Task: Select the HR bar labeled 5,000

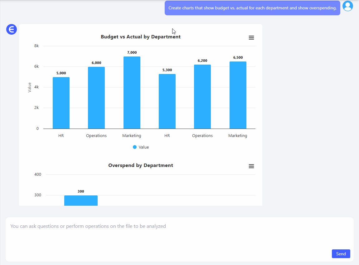Action: coord(61,103)
